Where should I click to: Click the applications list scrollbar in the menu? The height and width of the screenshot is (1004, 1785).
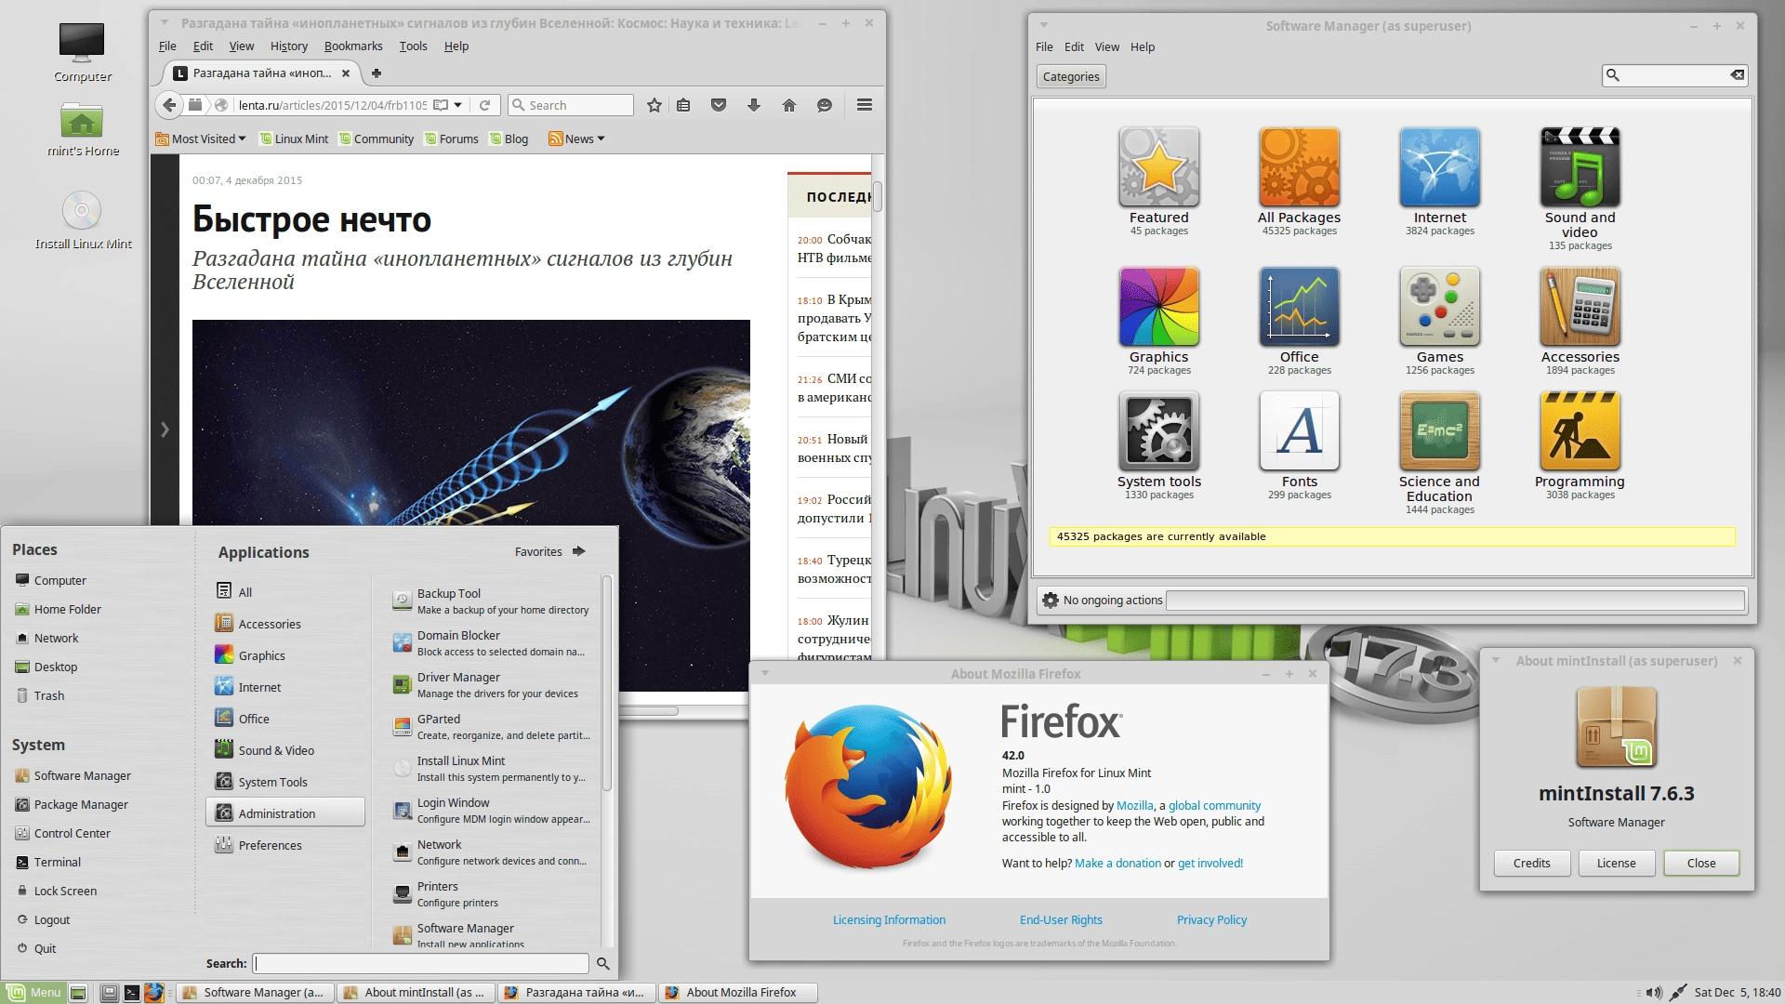[606, 683]
